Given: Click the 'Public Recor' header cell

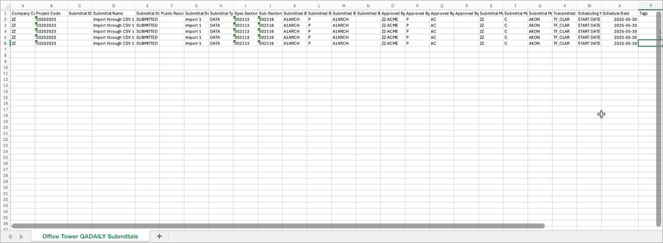Looking at the screenshot, I should point(172,13).
